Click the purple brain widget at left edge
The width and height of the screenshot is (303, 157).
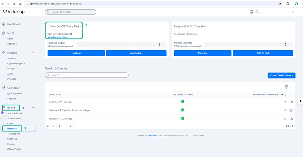2,112
